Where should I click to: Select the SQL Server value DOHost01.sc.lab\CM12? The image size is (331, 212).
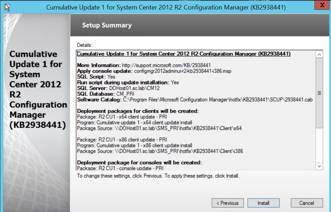(x=134, y=88)
